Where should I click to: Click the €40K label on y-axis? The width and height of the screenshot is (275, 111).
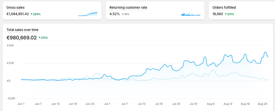pyautogui.click(x=11, y=45)
